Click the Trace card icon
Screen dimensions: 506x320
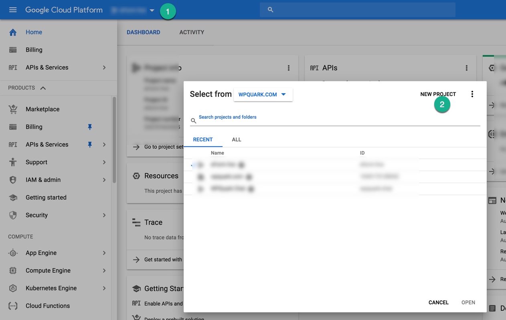tap(136, 222)
